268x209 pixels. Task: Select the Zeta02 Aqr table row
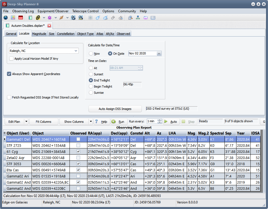pos(132,158)
